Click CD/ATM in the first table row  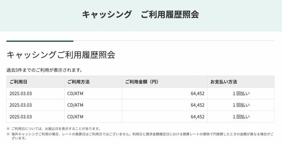click(75, 93)
